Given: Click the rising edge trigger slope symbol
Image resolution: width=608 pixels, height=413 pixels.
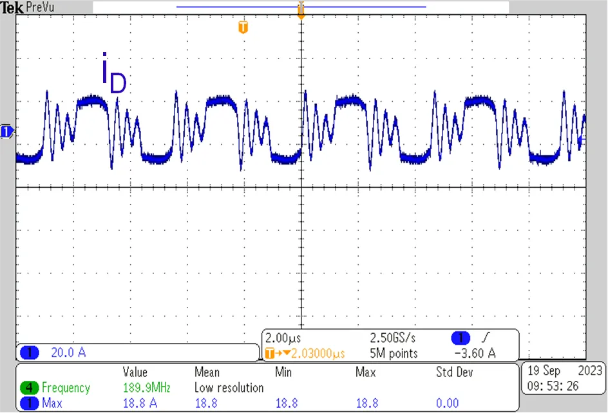Looking at the screenshot, I should point(486,338).
